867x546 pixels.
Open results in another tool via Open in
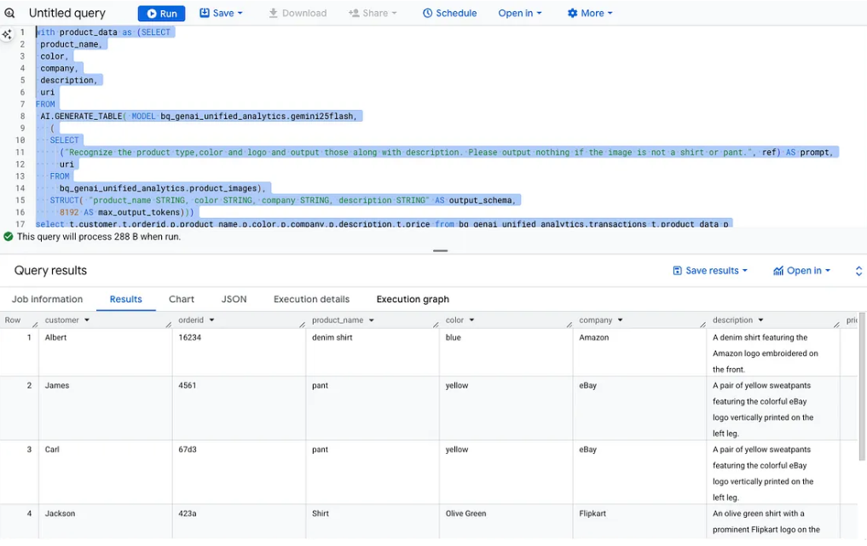[x=801, y=271]
